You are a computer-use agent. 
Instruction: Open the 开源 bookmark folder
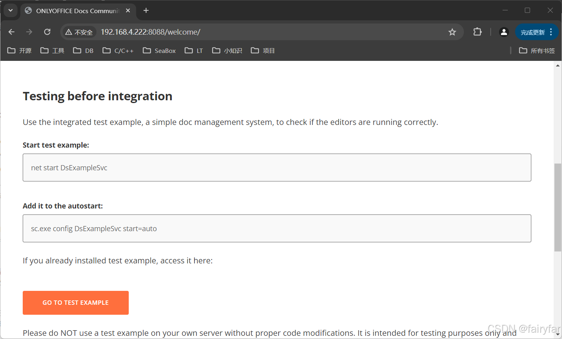click(x=20, y=51)
